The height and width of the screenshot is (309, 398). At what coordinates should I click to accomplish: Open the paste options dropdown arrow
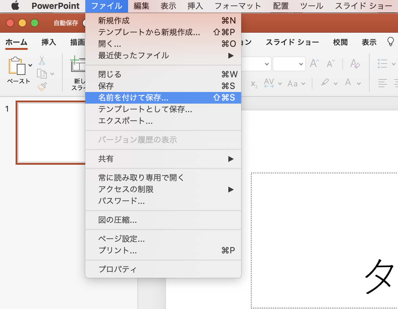pos(30,65)
